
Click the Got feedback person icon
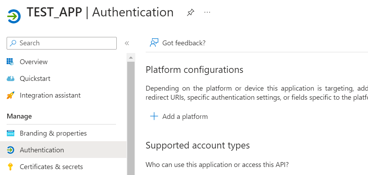(x=154, y=43)
